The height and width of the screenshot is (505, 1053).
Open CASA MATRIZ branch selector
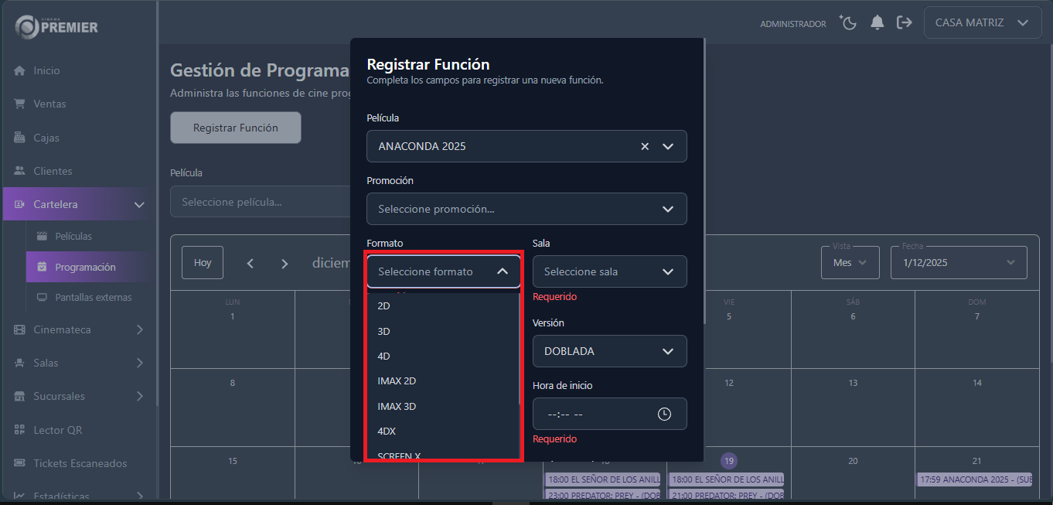[981, 23]
